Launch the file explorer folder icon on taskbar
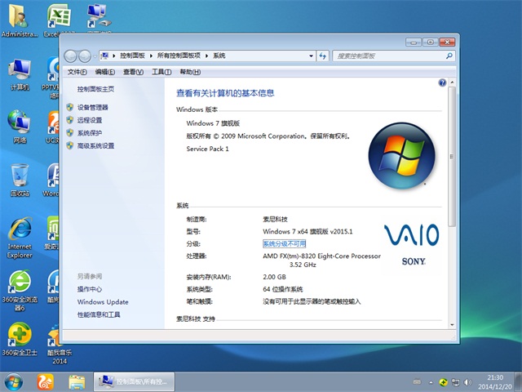Image resolution: width=522 pixels, height=392 pixels. tap(77, 381)
